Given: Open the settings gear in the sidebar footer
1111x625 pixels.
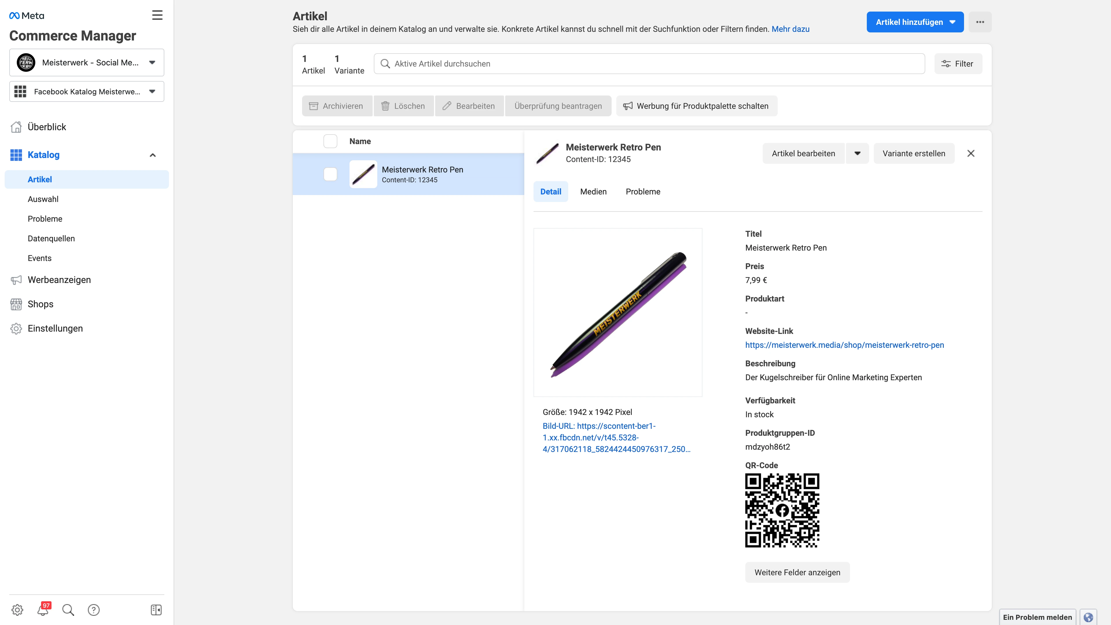Looking at the screenshot, I should tap(17, 609).
